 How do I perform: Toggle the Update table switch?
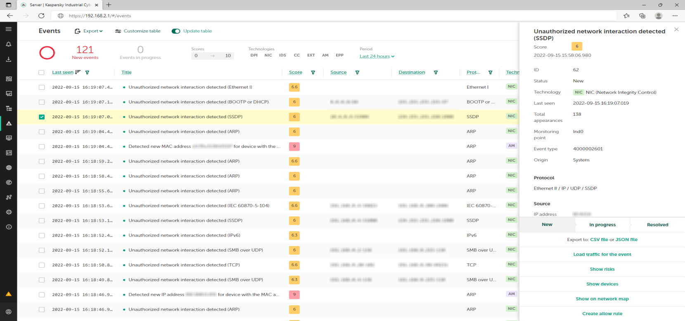click(x=176, y=31)
